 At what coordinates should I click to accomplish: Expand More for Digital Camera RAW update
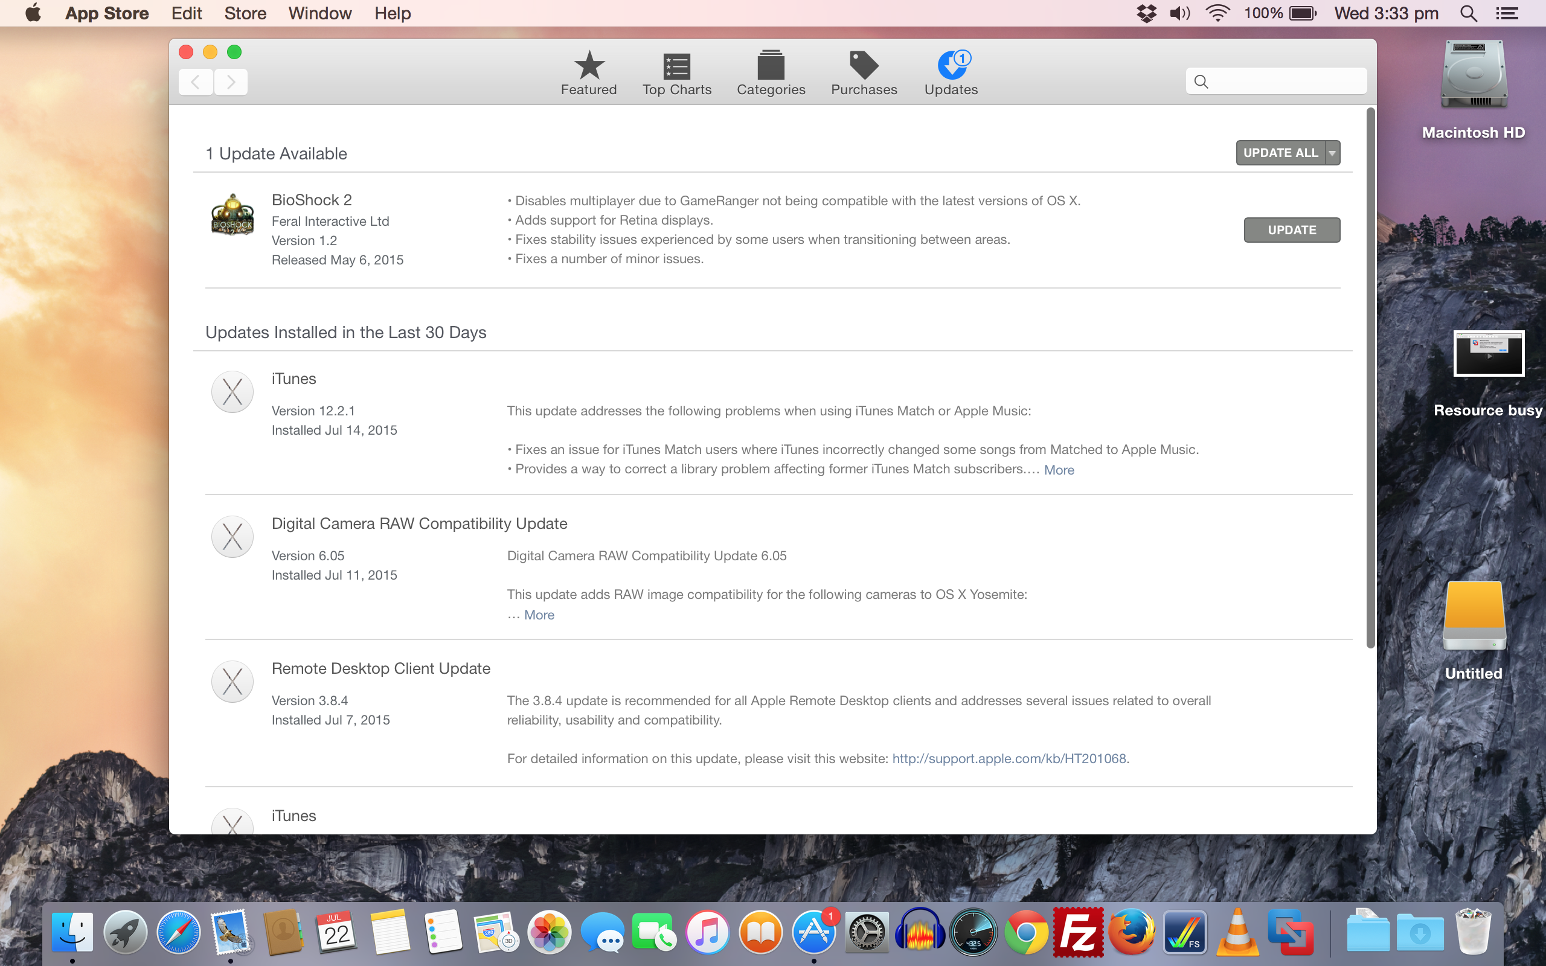click(539, 615)
